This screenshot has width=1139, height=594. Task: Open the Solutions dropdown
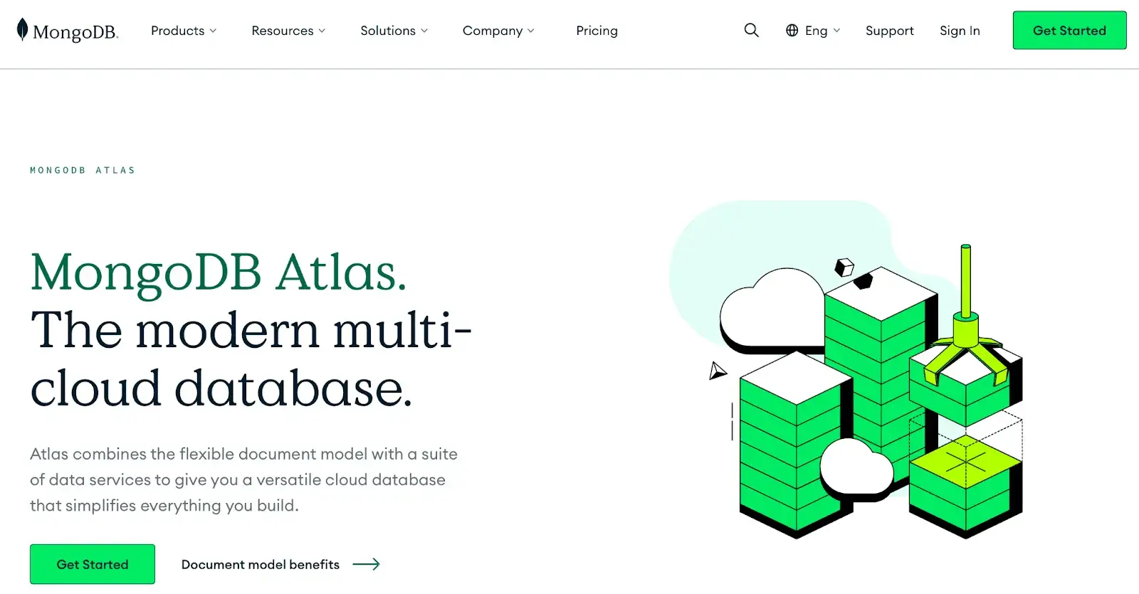click(x=394, y=31)
